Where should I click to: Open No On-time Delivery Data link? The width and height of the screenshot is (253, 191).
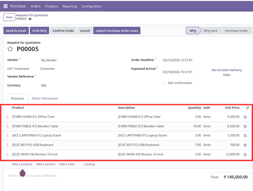click(227, 72)
